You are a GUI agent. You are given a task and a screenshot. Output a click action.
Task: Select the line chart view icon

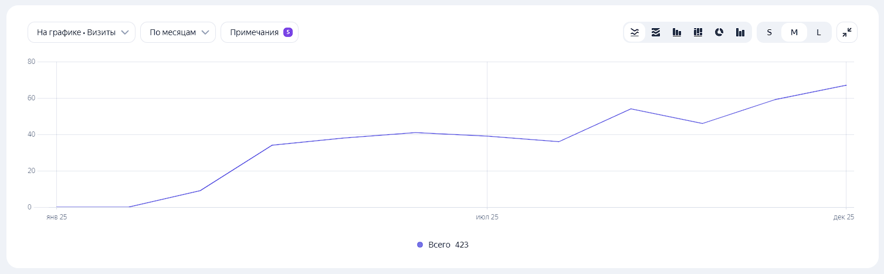635,32
